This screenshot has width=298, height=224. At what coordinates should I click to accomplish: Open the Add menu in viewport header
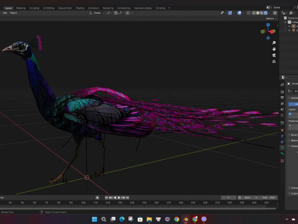[x=5, y=13]
